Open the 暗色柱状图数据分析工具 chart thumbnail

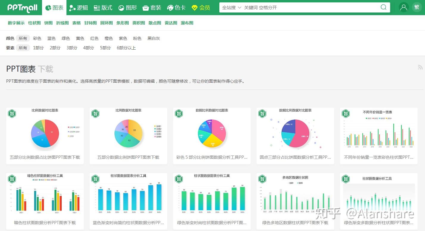pos(45,194)
